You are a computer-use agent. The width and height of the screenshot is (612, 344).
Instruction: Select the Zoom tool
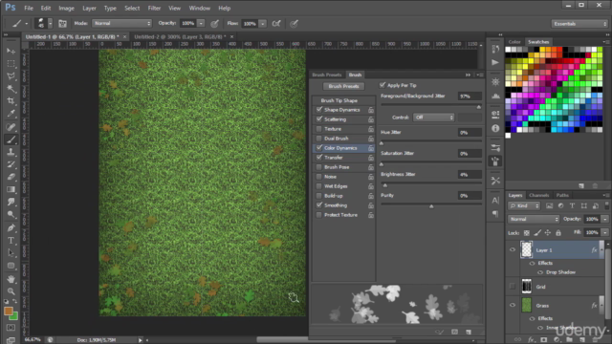[x=11, y=291]
